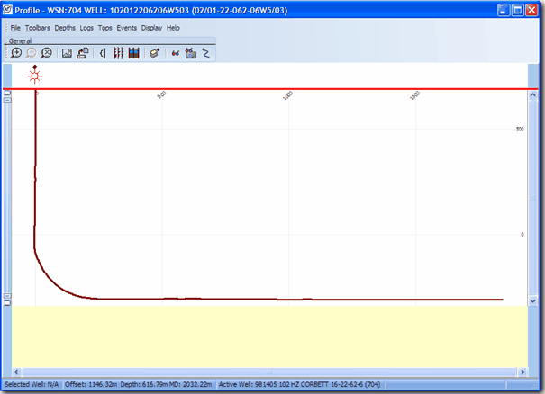The width and height of the screenshot is (545, 394).
Task: Click the zoom out magnifier icon
Action: [32, 53]
